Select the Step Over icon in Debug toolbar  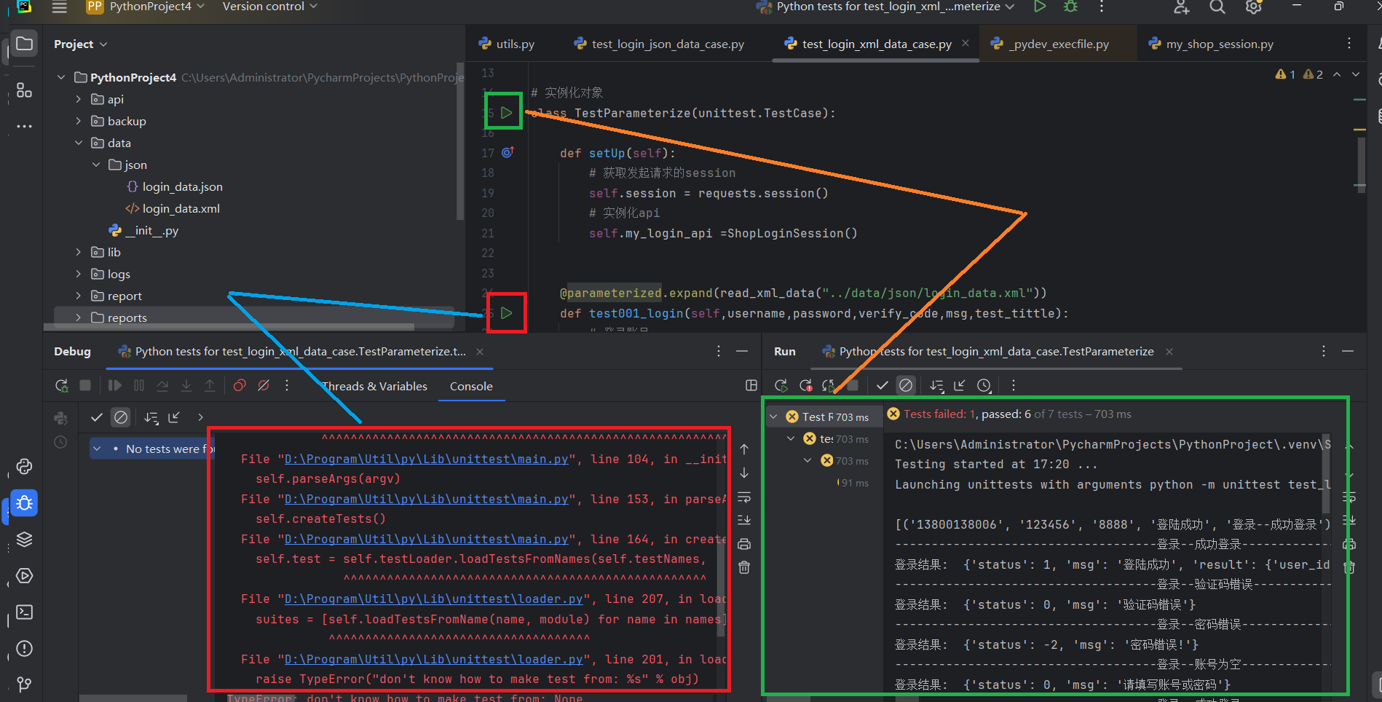point(162,385)
